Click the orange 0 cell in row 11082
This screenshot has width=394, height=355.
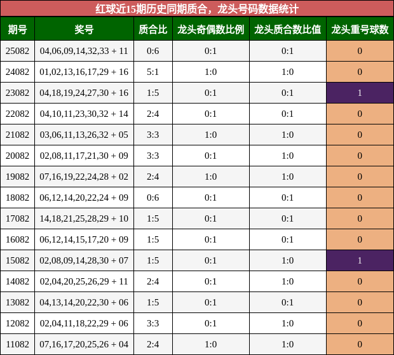click(x=360, y=344)
